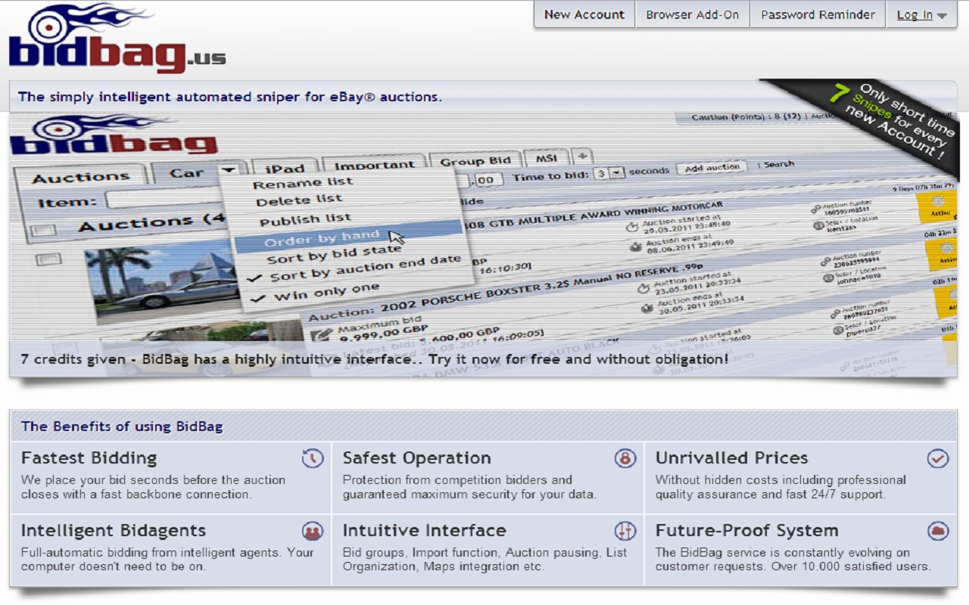
Task: Click the clock icon beside Fastest Bidding
Action: [x=313, y=458]
